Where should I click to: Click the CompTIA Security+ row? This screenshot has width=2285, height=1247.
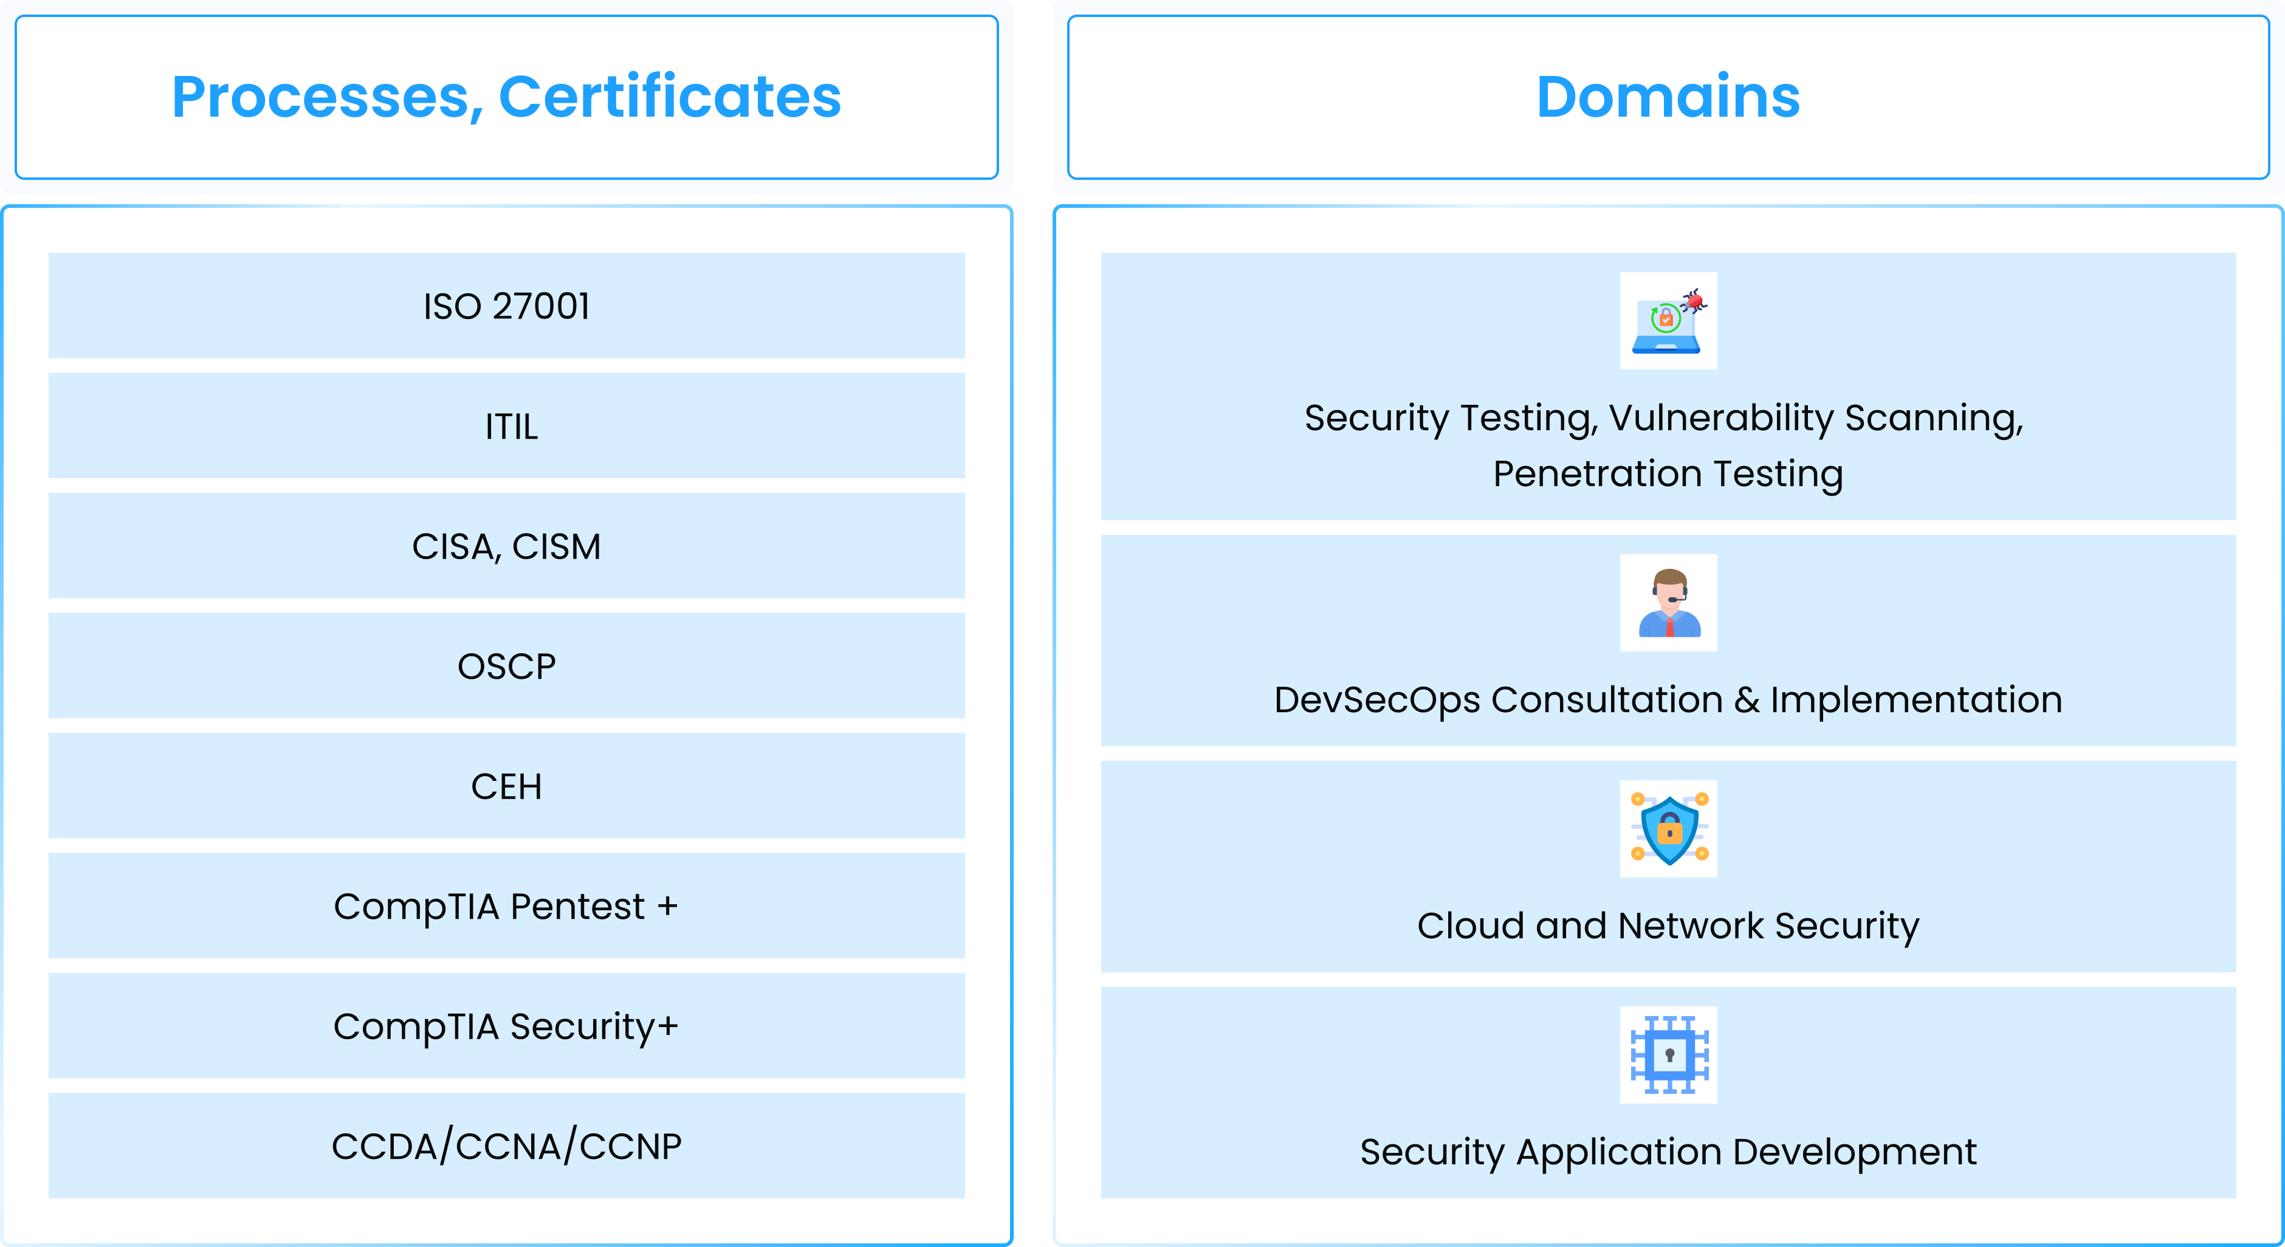pyautogui.click(x=506, y=1026)
